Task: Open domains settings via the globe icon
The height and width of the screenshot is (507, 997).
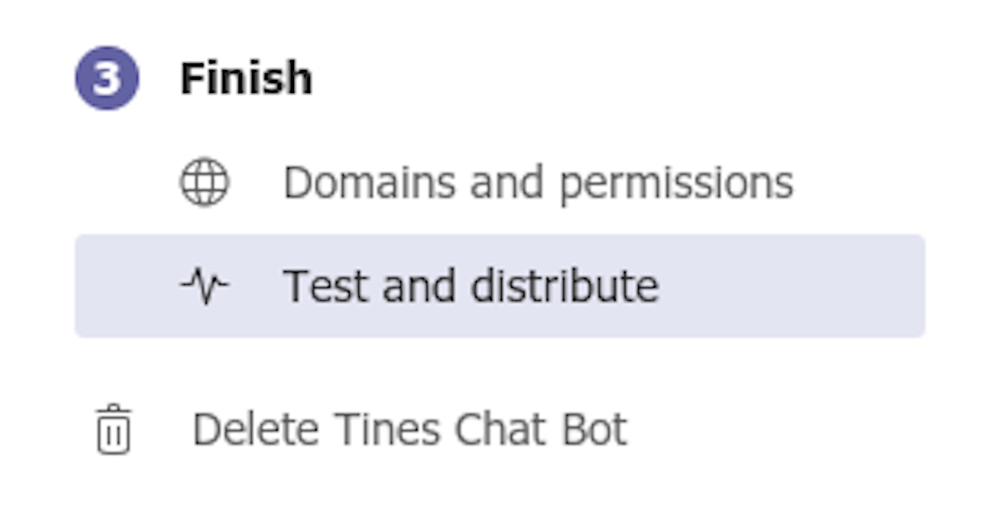Action: click(204, 183)
